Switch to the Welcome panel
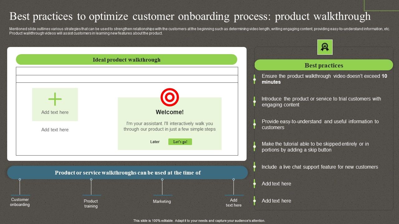The width and height of the screenshot is (399, 224). pos(170,123)
